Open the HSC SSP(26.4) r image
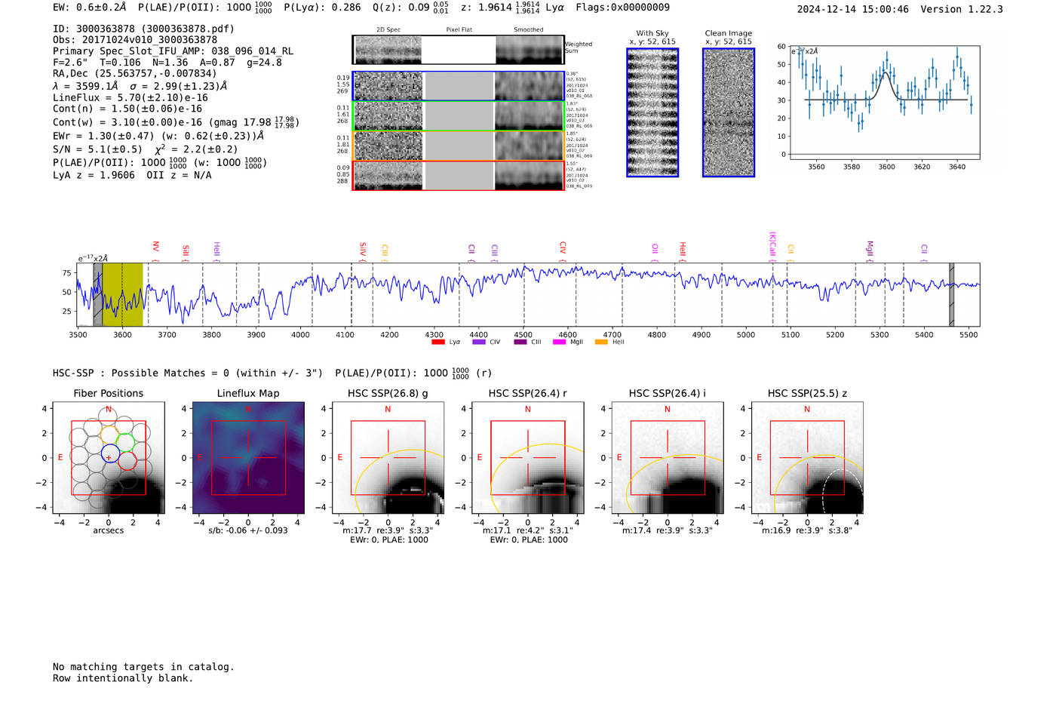 click(x=527, y=459)
